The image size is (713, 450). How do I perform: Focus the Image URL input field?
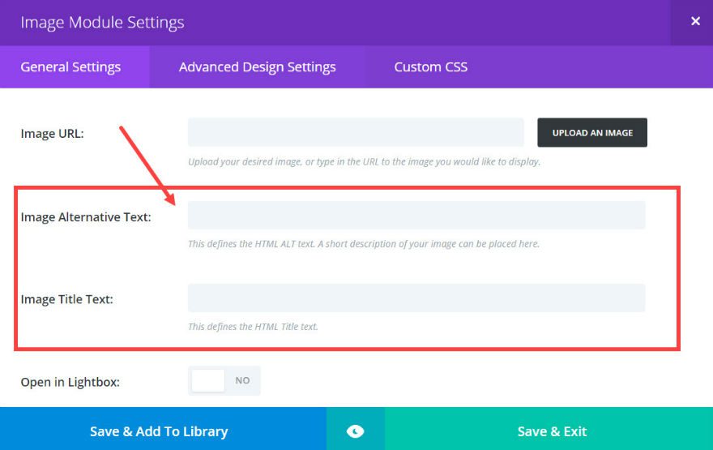(356, 132)
